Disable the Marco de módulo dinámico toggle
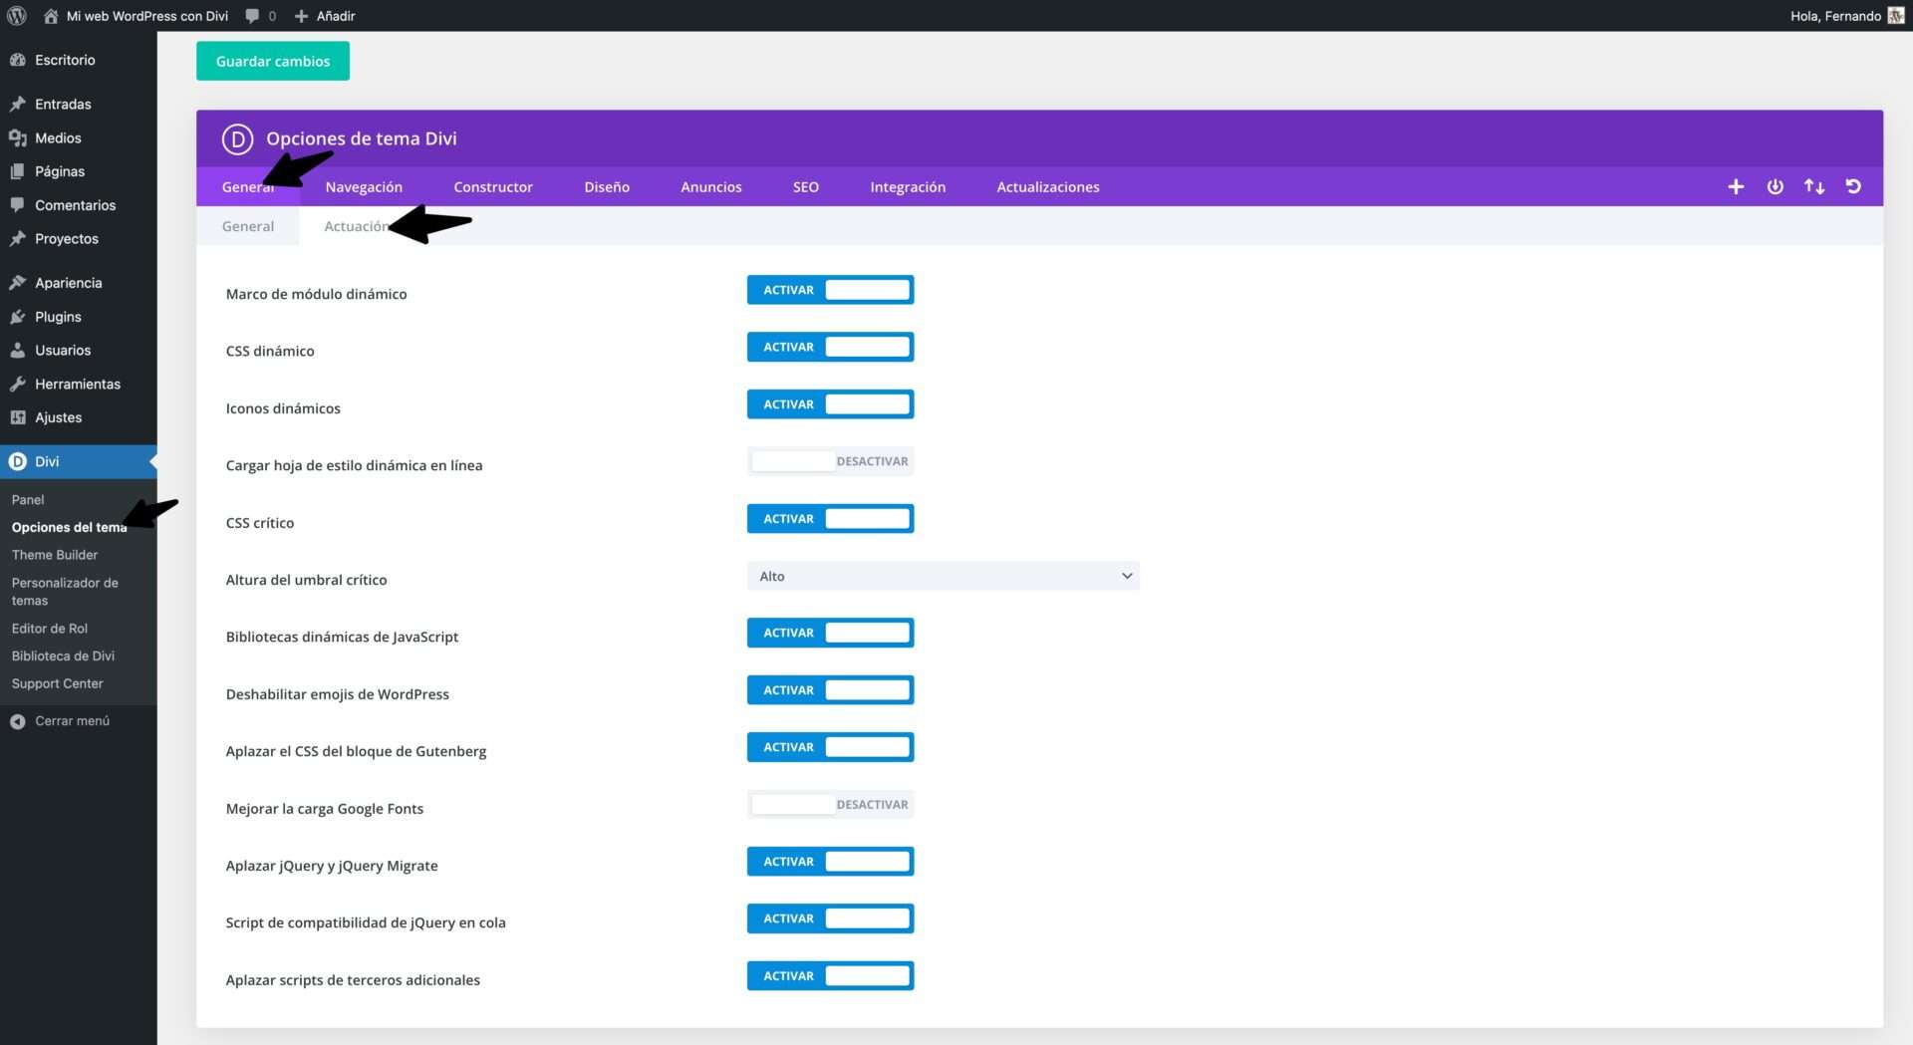This screenshot has height=1045, width=1913. [830, 290]
